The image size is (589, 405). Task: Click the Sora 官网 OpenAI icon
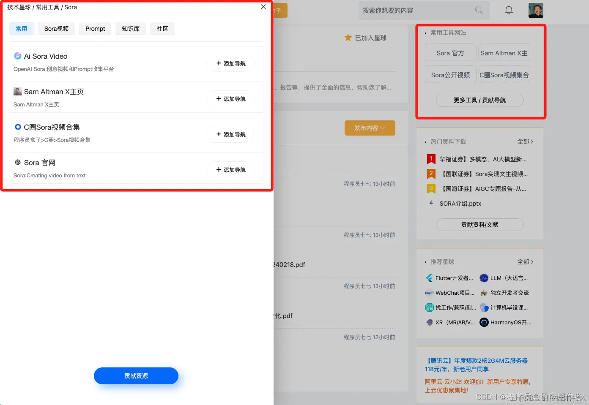(18, 162)
